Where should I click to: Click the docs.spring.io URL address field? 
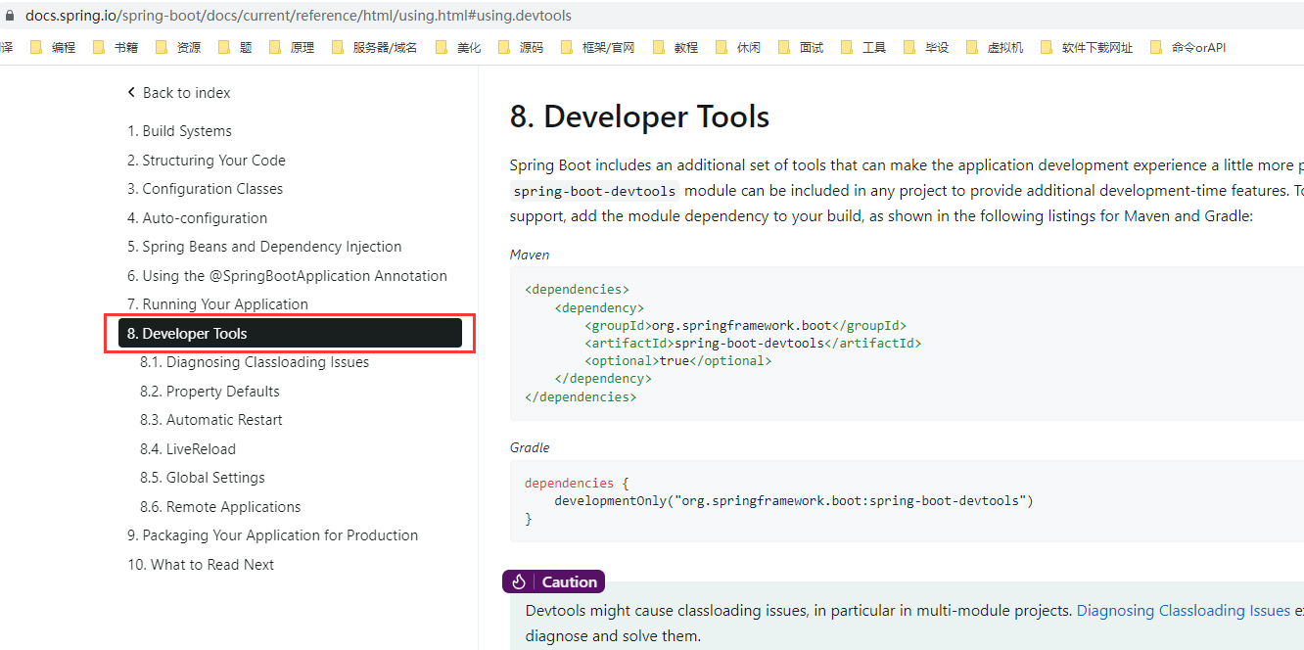pyautogui.click(x=299, y=16)
